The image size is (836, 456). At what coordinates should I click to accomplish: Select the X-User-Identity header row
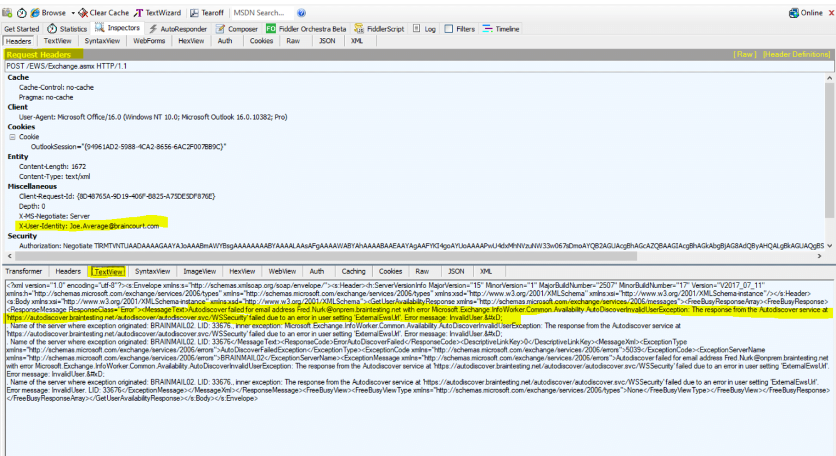[x=89, y=226]
